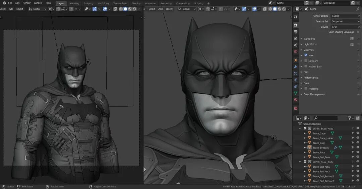Click the Tool settings properties tab icon
This screenshot has height=189, width=362.
coord(296,16)
